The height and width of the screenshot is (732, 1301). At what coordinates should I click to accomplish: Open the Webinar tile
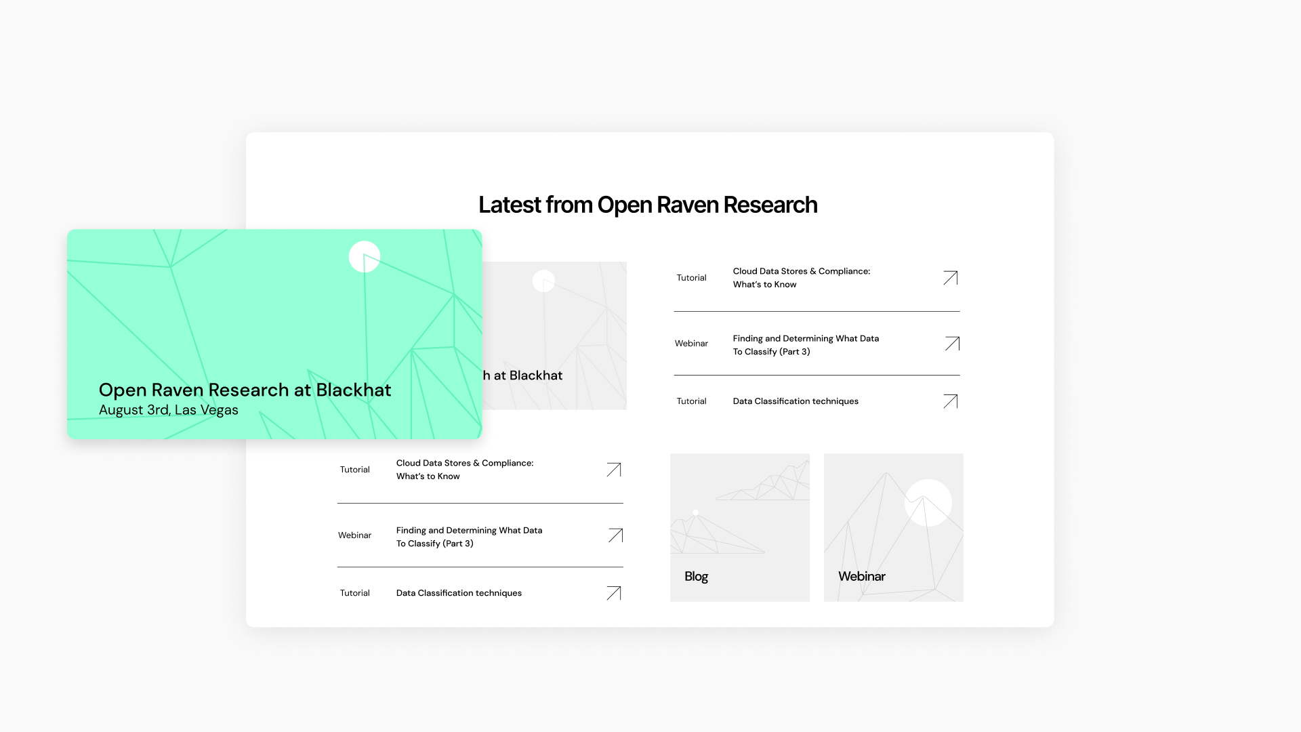coord(894,527)
